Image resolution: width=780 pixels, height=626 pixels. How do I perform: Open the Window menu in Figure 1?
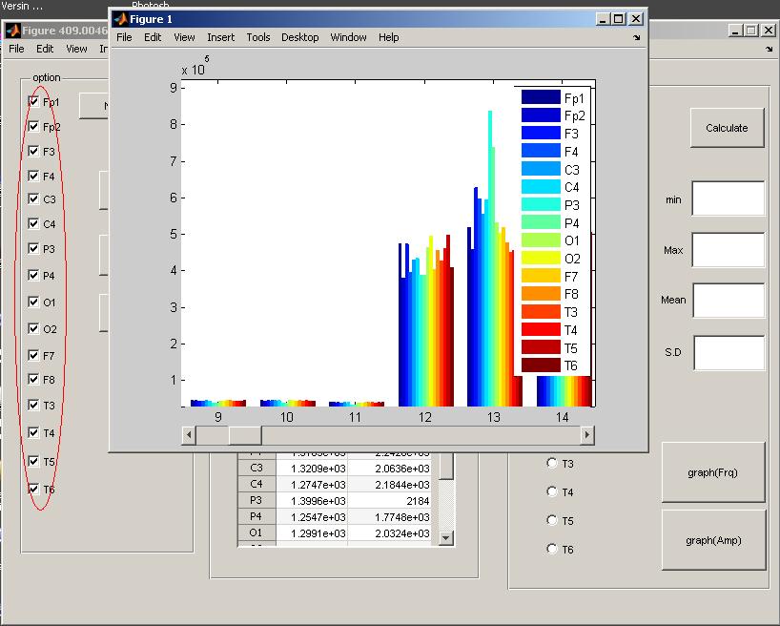point(348,37)
